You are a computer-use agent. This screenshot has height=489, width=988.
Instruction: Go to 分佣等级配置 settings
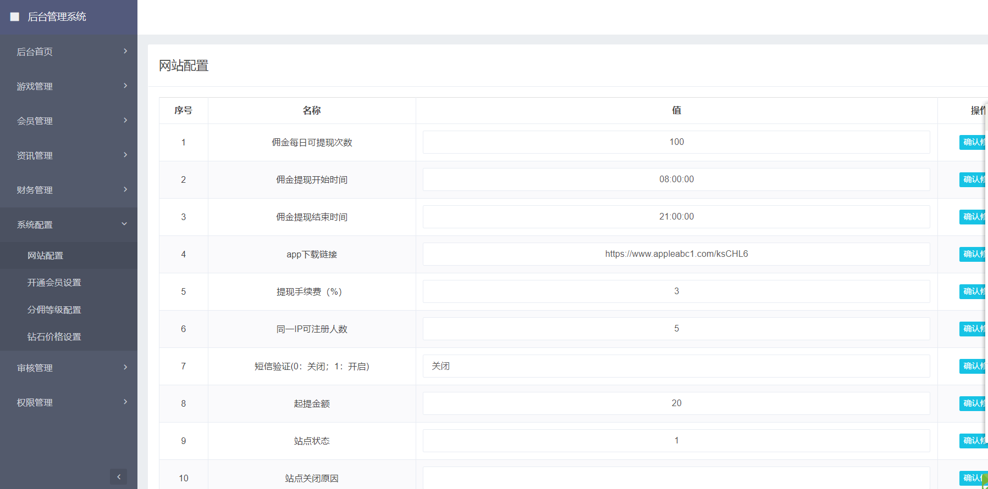tap(54, 310)
